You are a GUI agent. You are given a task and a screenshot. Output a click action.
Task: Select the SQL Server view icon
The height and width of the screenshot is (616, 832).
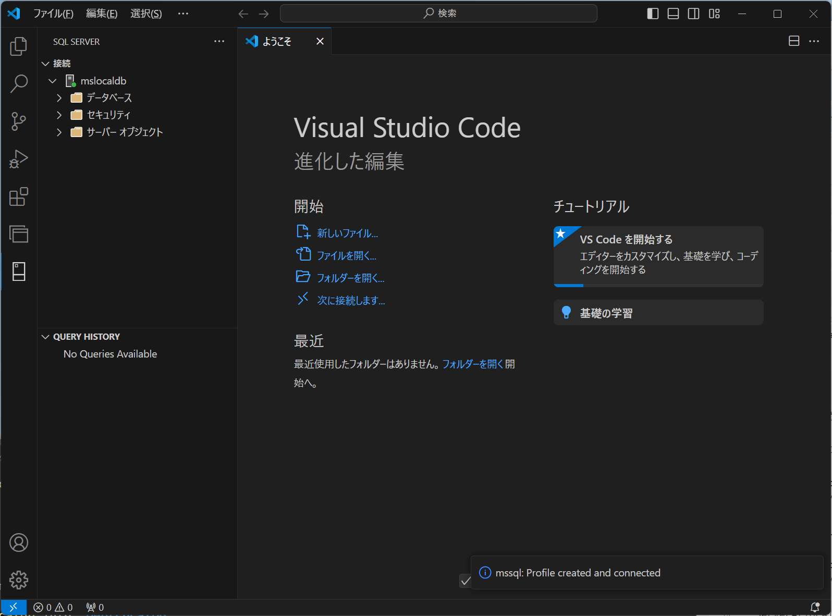tap(19, 272)
